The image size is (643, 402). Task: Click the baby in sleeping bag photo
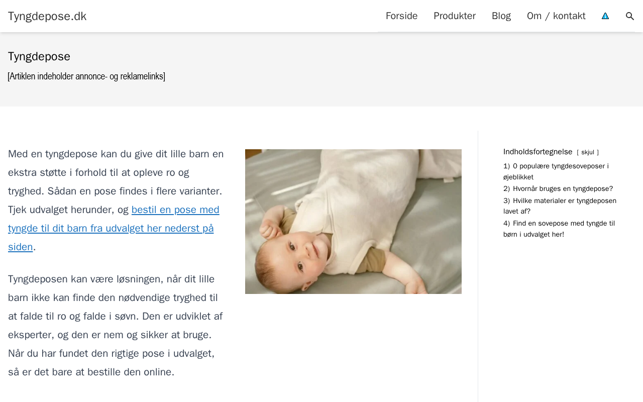pyautogui.click(x=353, y=222)
